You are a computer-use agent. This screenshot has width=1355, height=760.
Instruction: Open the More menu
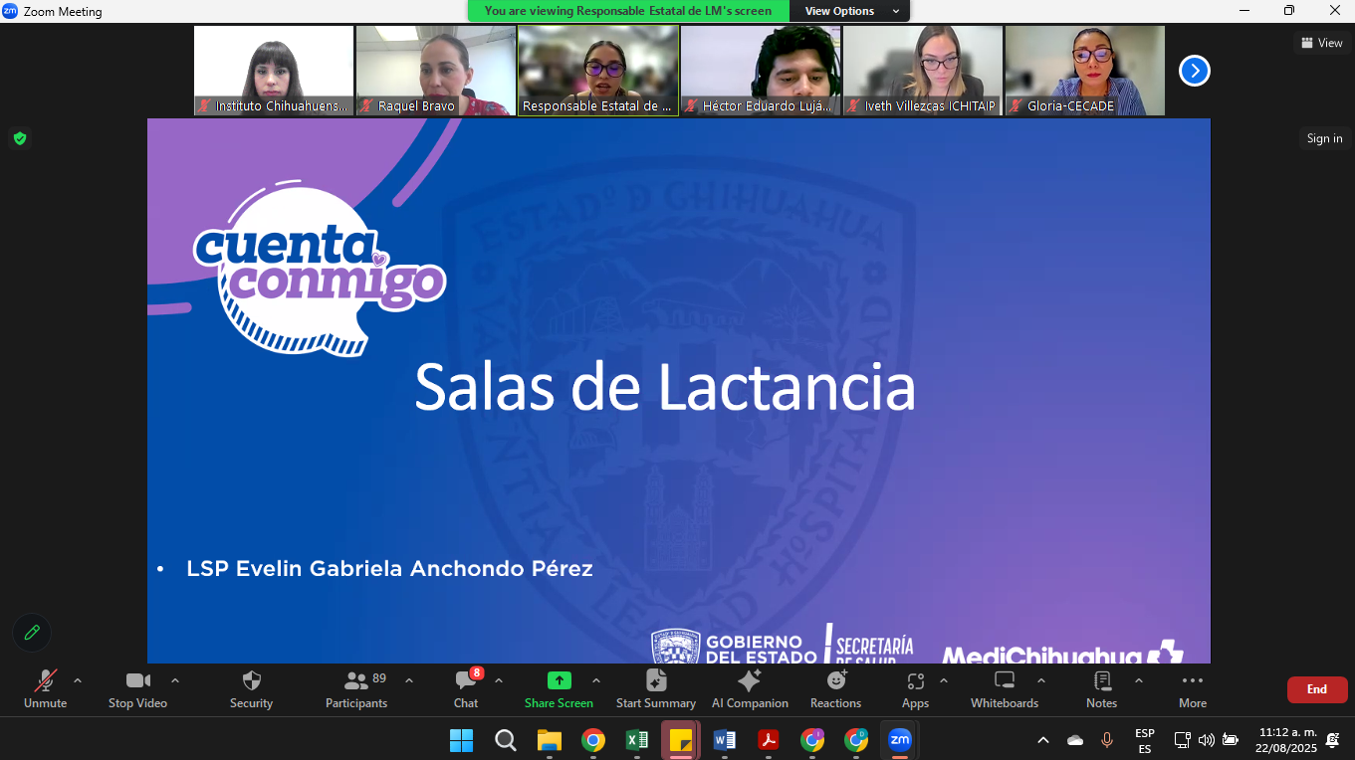coord(1192,688)
